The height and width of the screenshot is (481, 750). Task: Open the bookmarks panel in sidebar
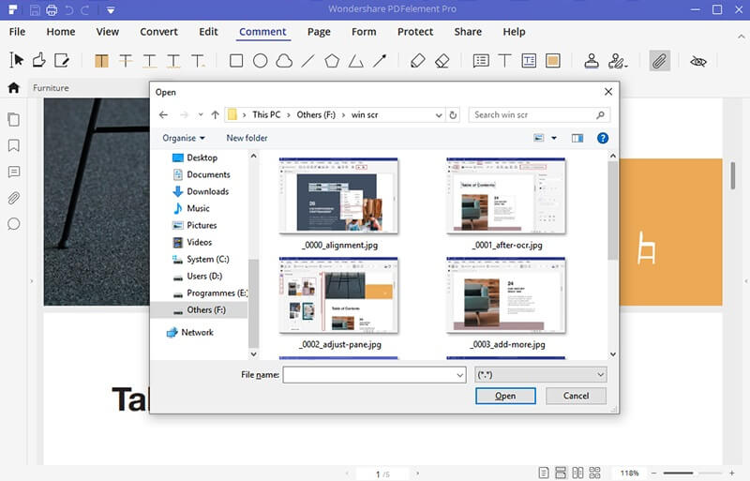click(14, 145)
